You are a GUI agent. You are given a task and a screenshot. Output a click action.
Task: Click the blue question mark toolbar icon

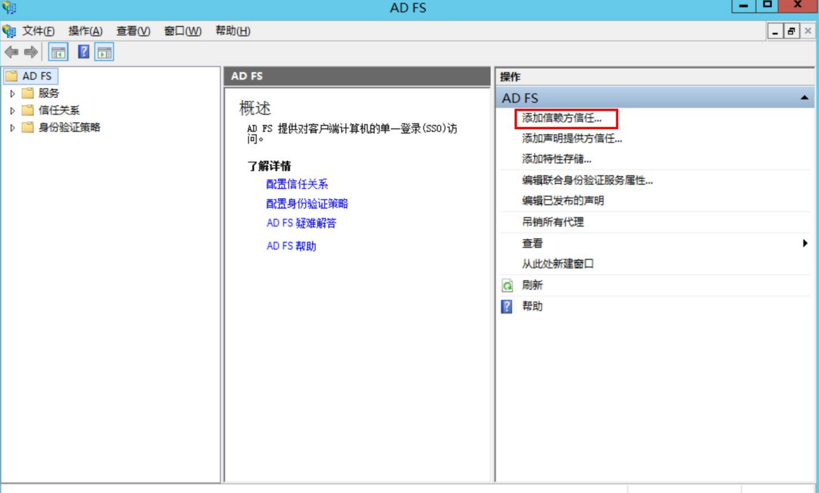84,52
